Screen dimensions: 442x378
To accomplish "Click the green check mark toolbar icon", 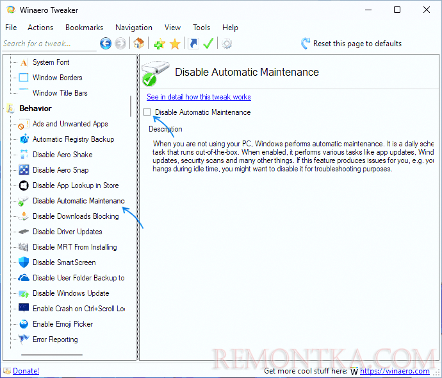I will [208, 44].
